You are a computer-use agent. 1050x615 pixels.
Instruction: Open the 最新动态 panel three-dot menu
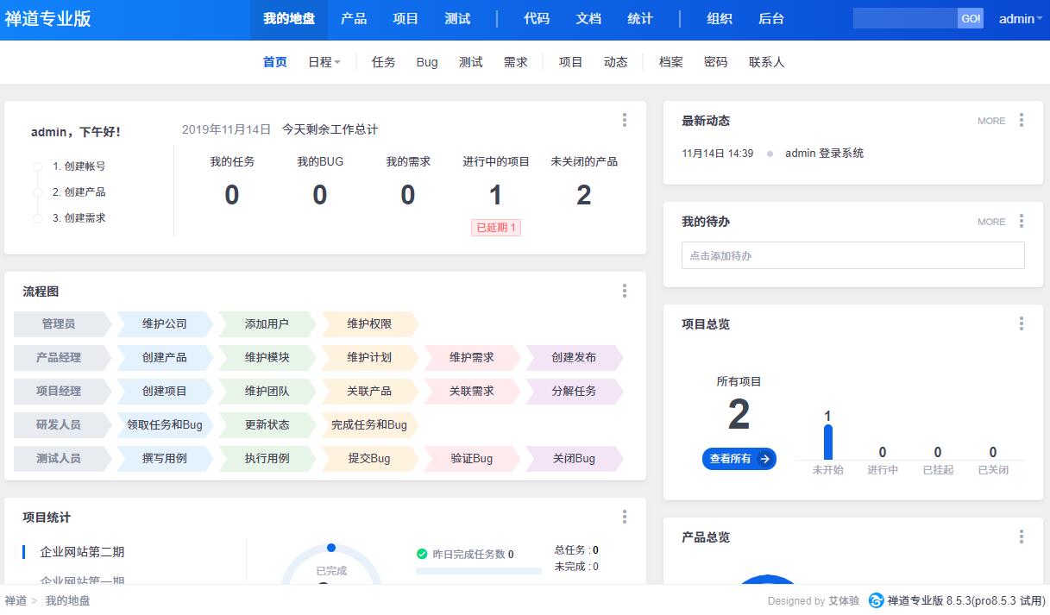(1022, 121)
